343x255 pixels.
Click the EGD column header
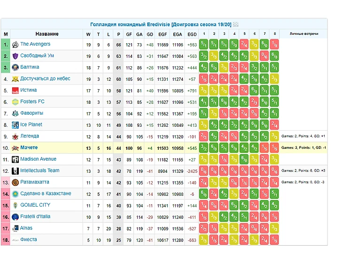pos(192,34)
